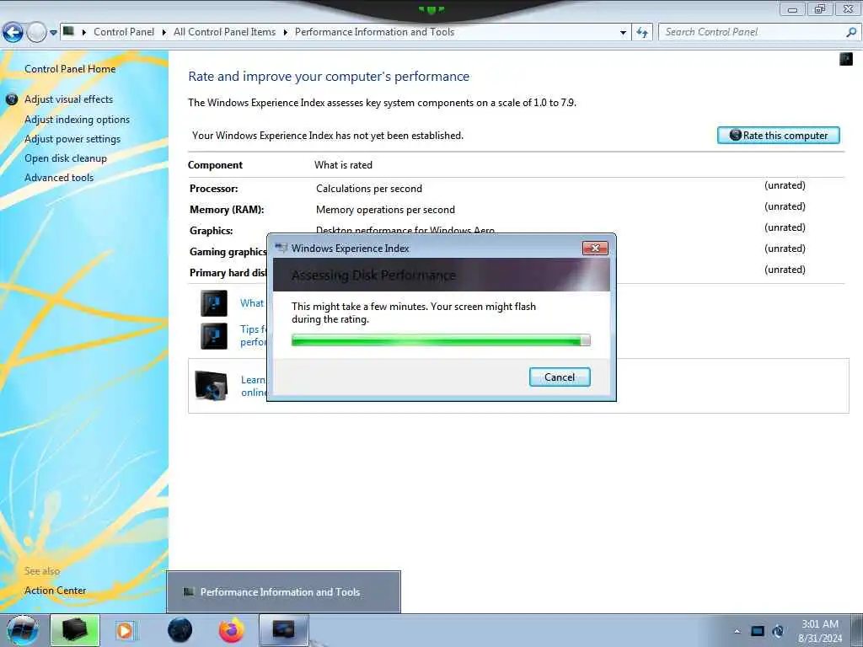Click the Control Panel icon in address bar
Viewport: 863px width, 647px height.
point(69,31)
